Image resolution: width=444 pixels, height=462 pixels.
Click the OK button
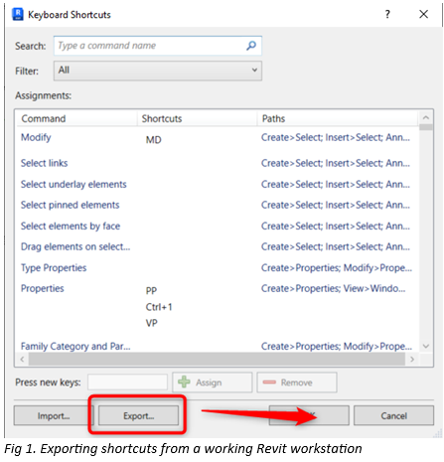(309, 415)
